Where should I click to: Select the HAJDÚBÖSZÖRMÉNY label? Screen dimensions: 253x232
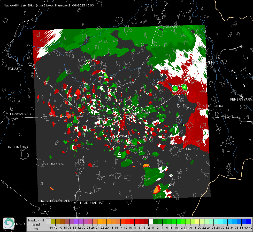(x=56, y=201)
